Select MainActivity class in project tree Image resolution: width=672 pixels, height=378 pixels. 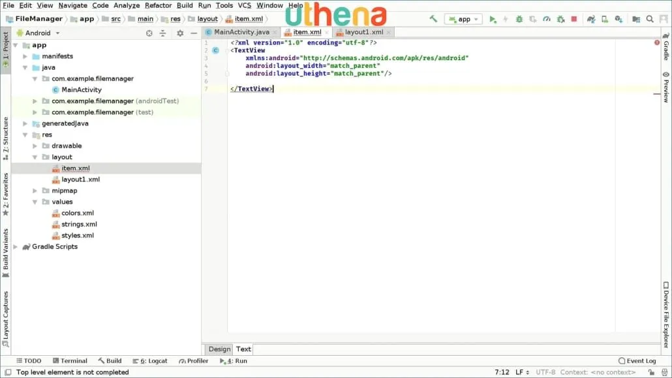point(82,89)
